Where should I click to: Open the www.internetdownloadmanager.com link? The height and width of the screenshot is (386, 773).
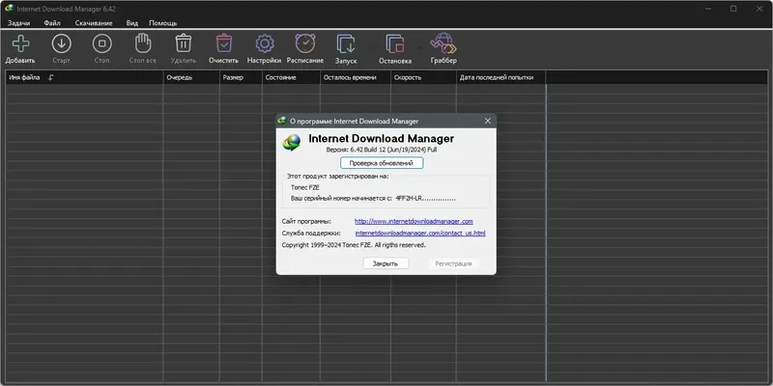[x=414, y=222]
